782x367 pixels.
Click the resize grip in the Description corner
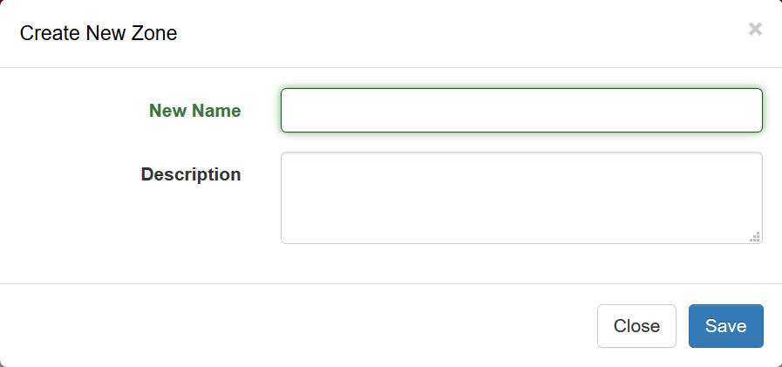click(755, 236)
